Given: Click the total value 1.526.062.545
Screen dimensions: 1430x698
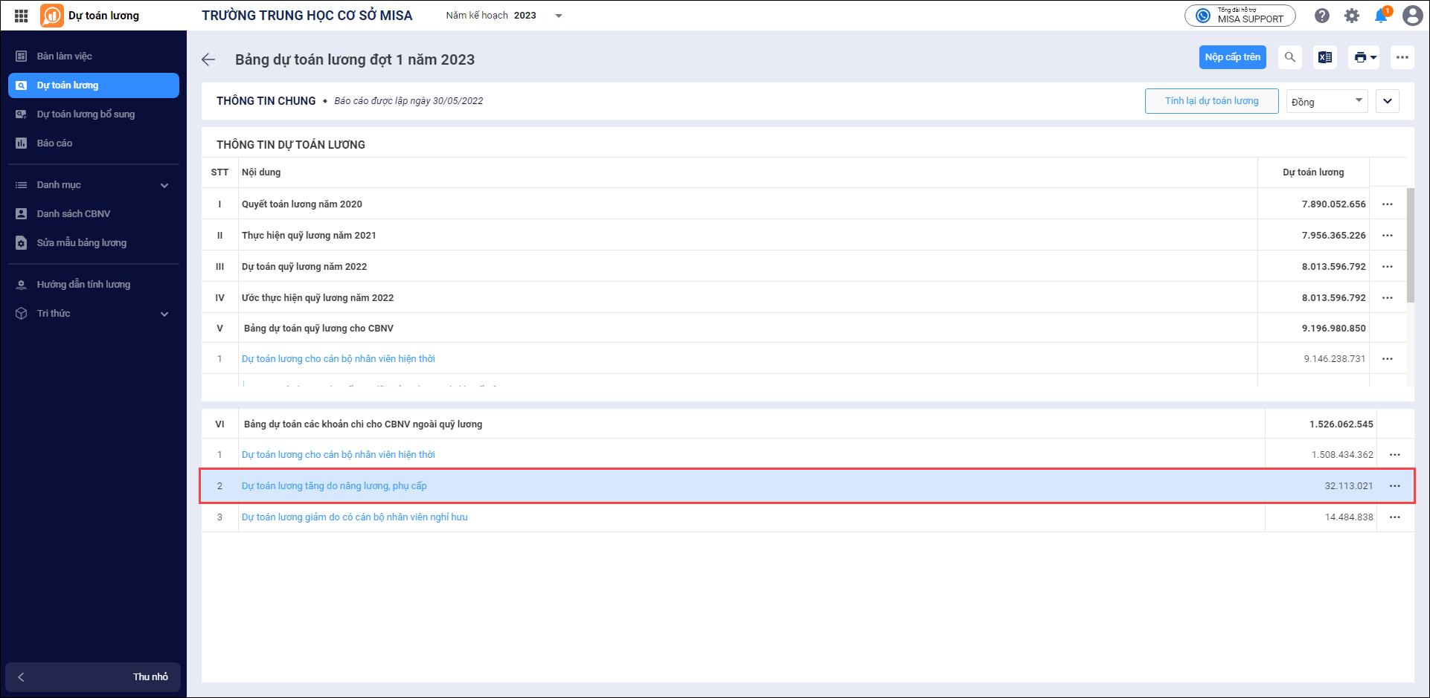Looking at the screenshot, I should click(x=1341, y=424).
